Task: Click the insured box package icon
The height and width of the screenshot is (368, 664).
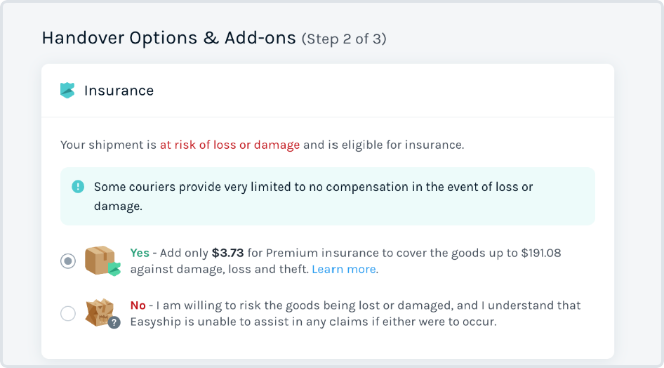Action: pyautogui.click(x=100, y=260)
